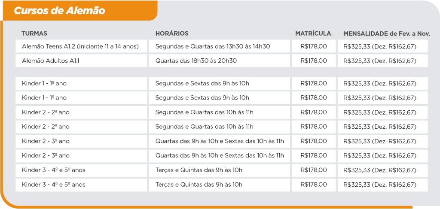Click the 13h30 às 14h30 schedule cell
440x209 pixels.
click(213, 46)
